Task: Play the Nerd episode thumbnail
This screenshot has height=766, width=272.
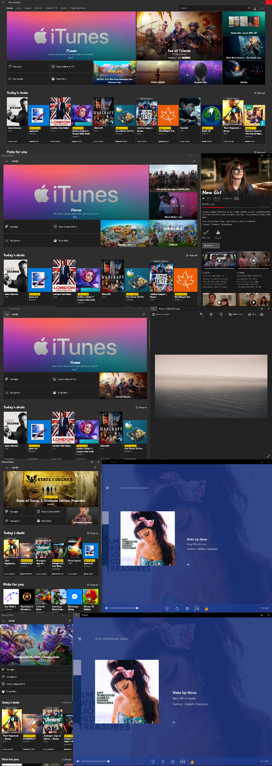Action: click(253, 260)
